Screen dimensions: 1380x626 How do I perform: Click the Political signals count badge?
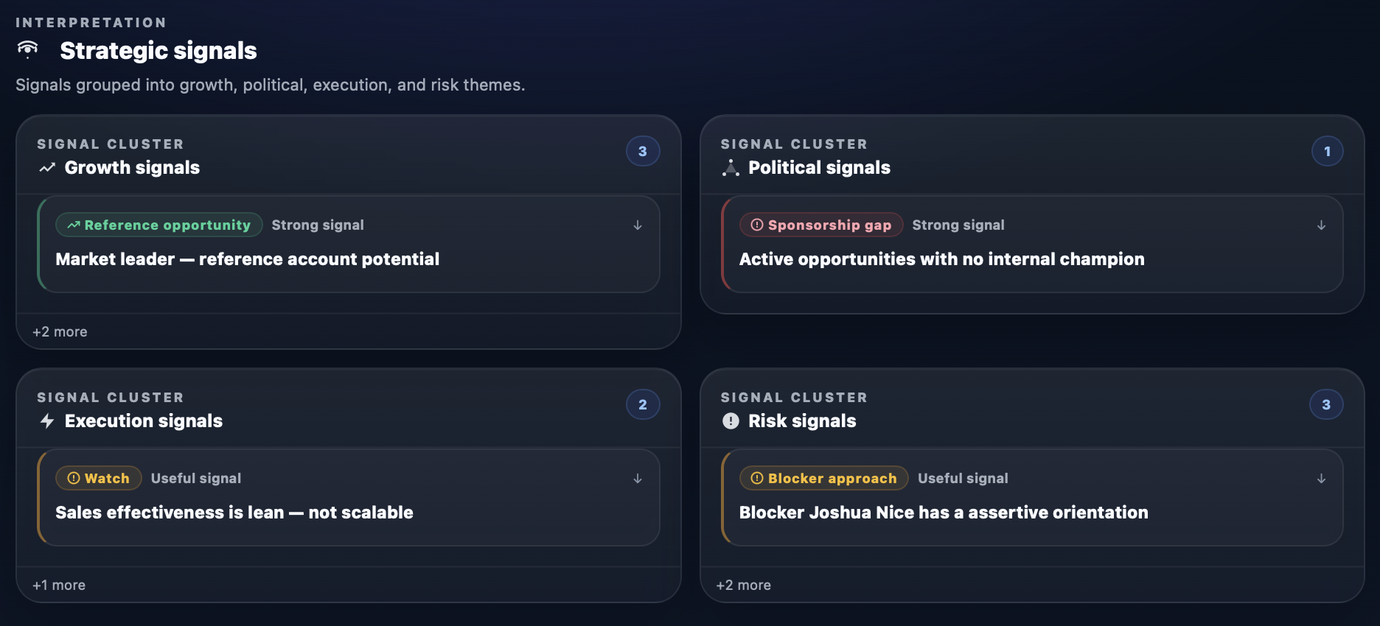click(1327, 152)
